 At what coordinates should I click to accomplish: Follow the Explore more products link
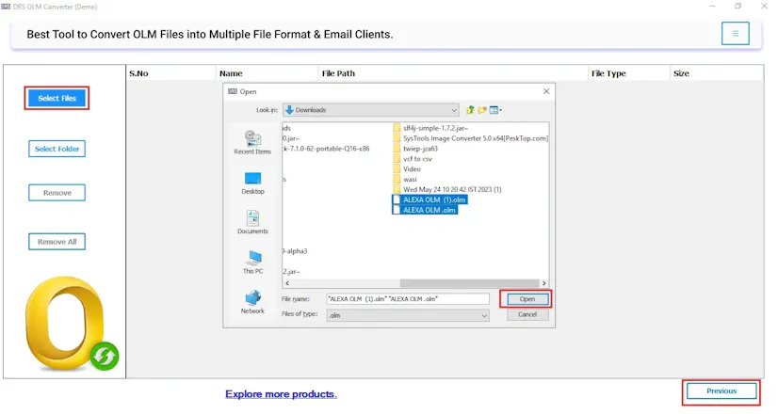coord(281,393)
